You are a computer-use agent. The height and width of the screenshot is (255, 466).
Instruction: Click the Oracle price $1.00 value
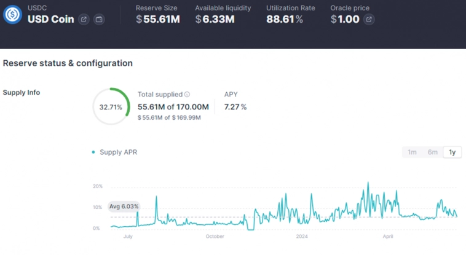coord(344,20)
